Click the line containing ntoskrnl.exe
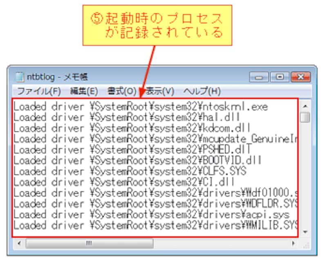Viewport: 327px width, 267px height. [x=141, y=107]
